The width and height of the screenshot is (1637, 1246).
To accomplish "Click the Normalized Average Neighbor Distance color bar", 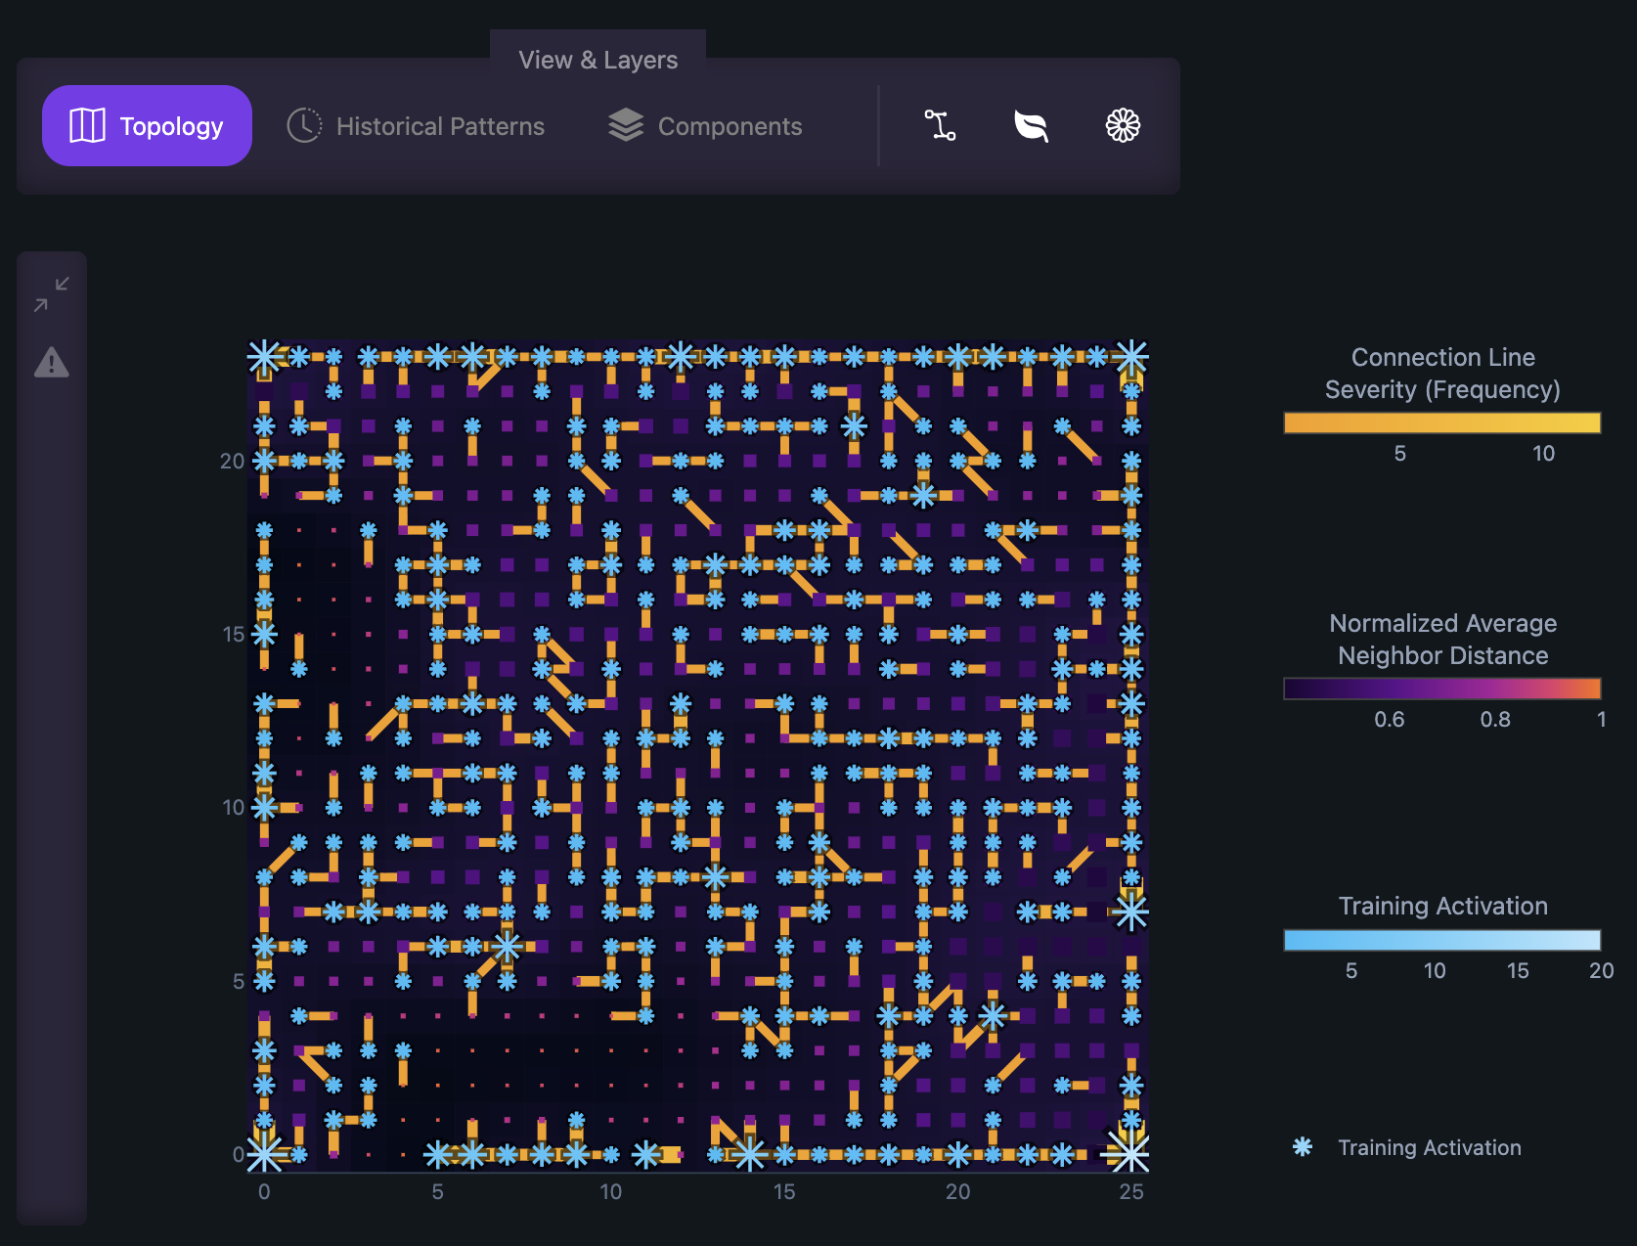I will coord(1442,689).
